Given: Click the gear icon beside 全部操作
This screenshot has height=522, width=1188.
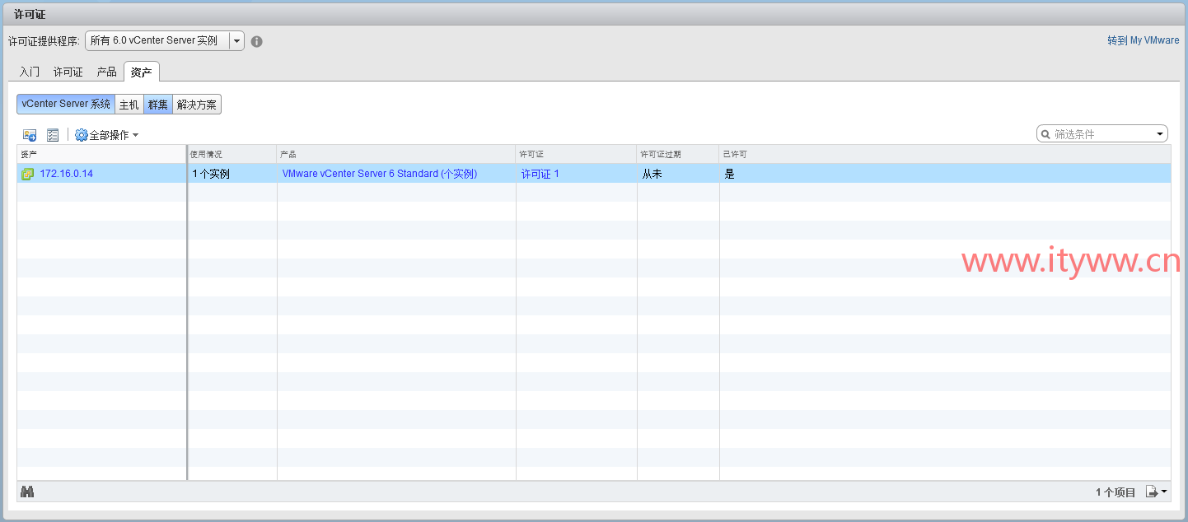Looking at the screenshot, I should coord(82,135).
